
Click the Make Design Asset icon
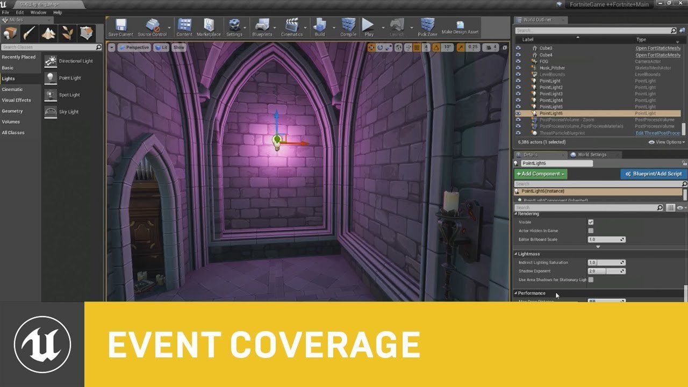(460, 25)
